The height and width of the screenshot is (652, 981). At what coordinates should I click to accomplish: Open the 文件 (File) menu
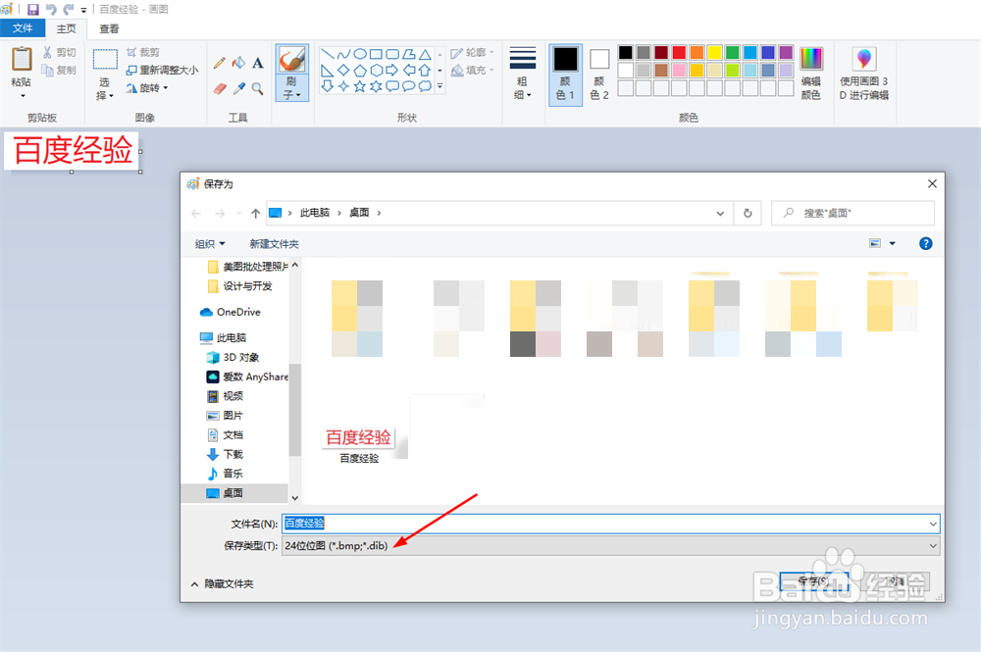click(22, 28)
